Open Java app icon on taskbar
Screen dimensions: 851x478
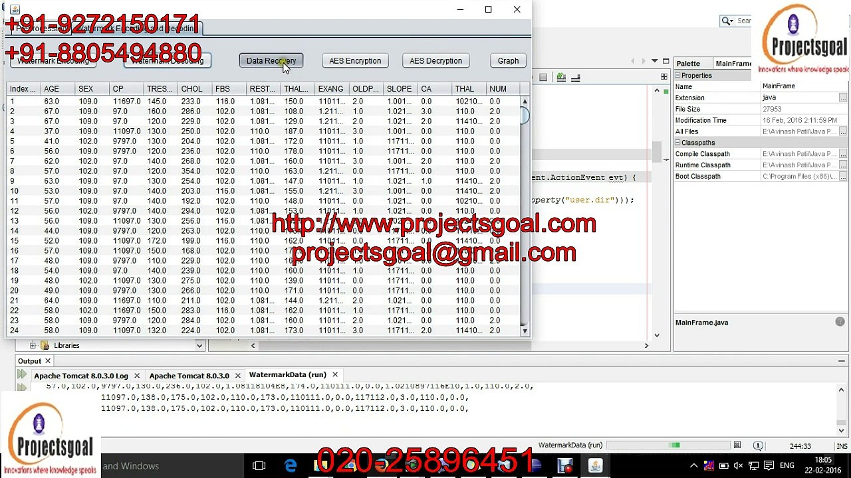coord(595,465)
